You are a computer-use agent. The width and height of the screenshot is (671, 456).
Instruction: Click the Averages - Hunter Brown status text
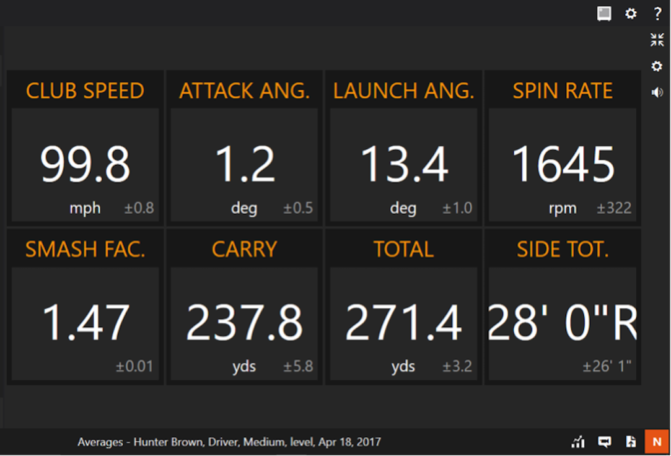pyautogui.click(x=229, y=442)
